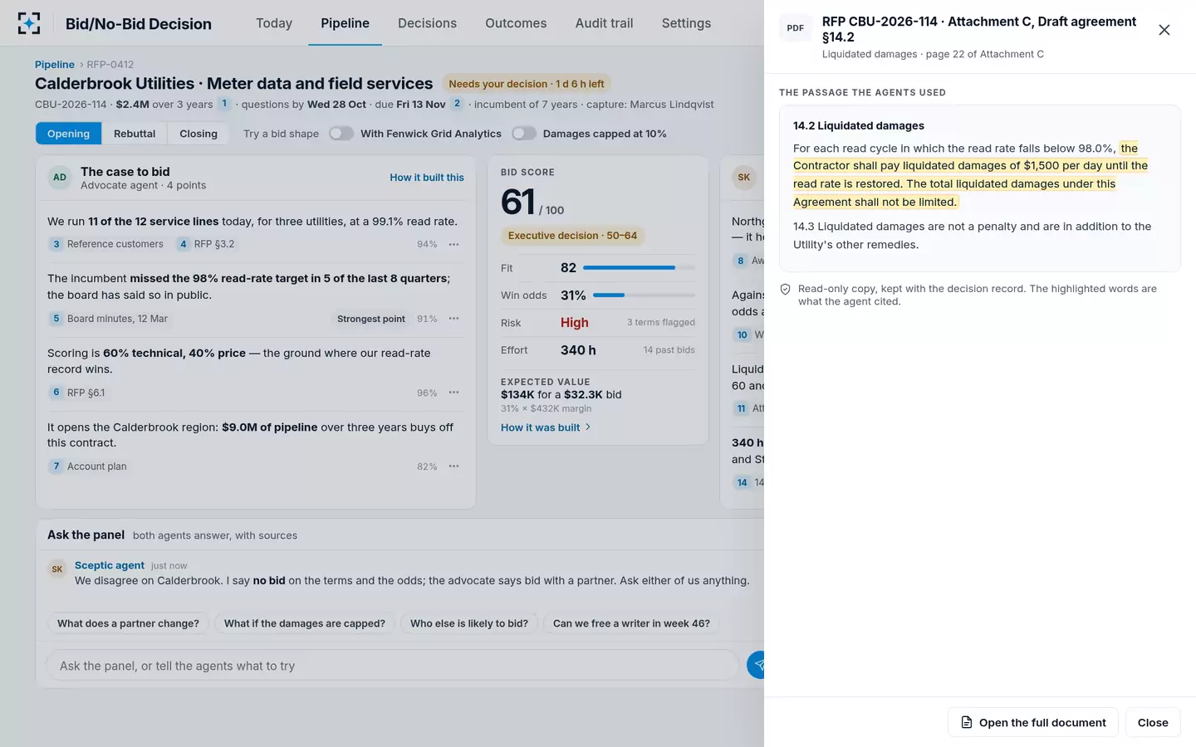Click the Bid/No-Bid Decision app logo icon
Viewport: 1196px width, 747px height.
point(29,23)
